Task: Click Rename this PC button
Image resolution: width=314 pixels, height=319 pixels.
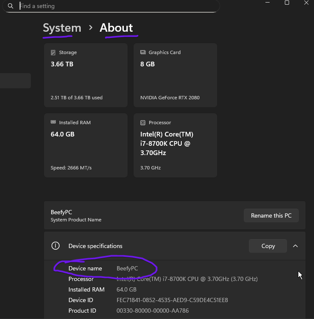Action: click(271, 215)
